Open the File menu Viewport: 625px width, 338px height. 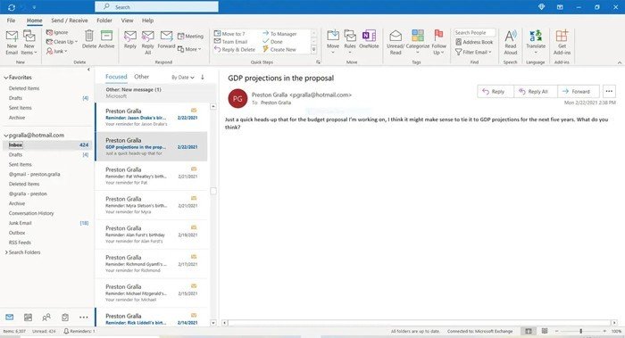pos(11,21)
